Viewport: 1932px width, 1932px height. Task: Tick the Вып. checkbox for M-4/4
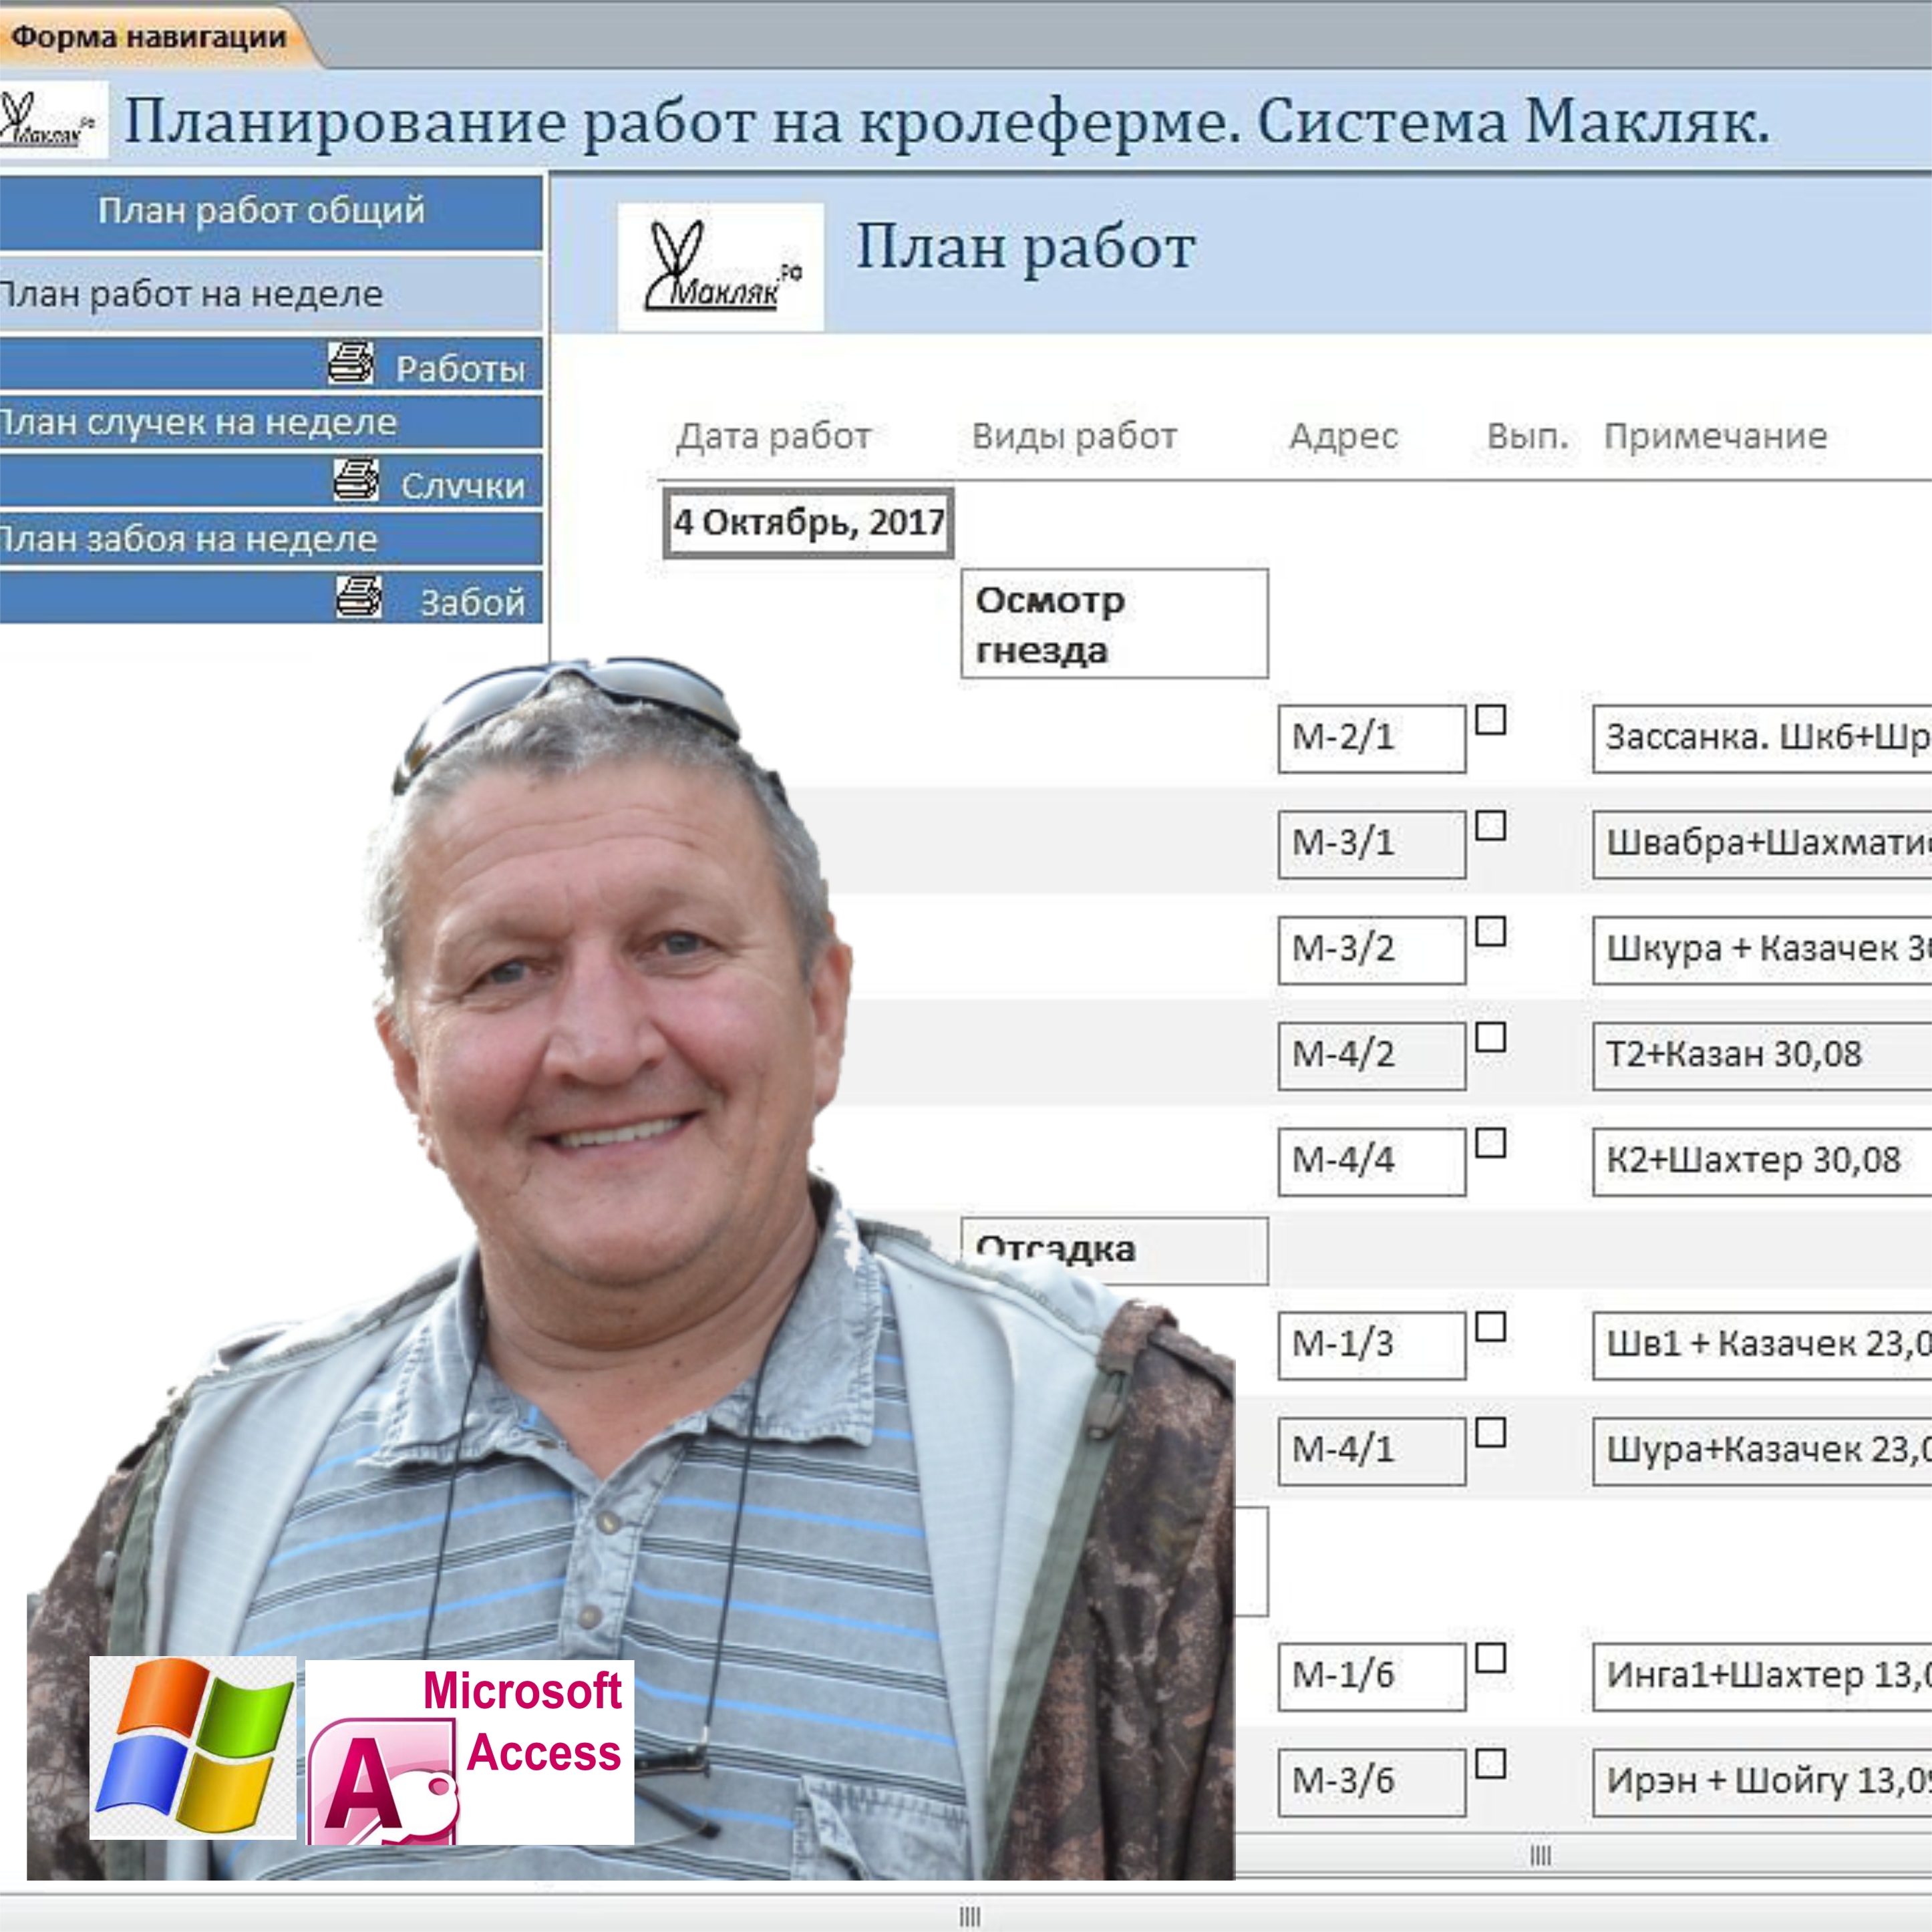(1490, 1142)
